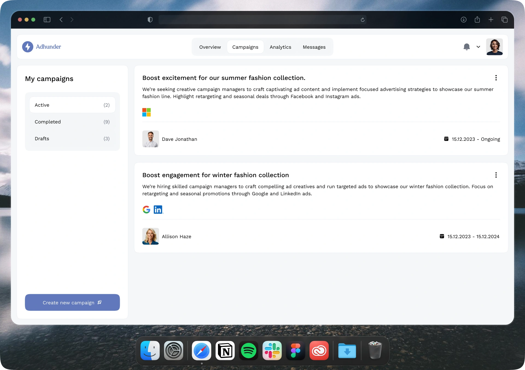Viewport: 525px width, 370px height.
Task: Click the browser share icon
Action: click(477, 20)
